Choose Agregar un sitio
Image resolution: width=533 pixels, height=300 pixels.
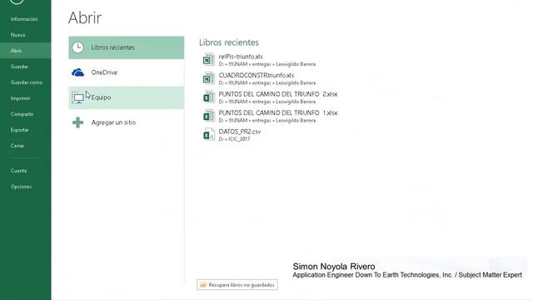point(126,122)
